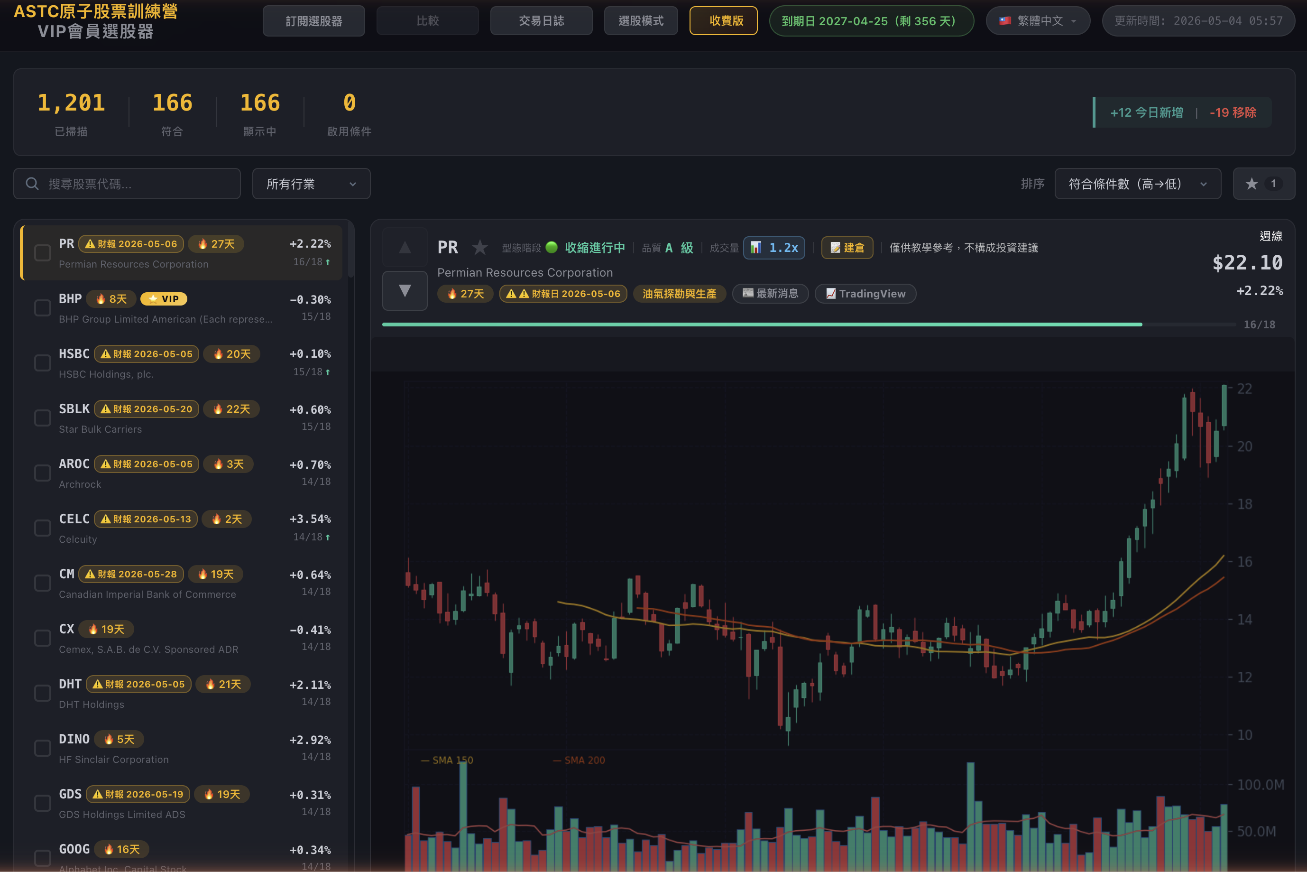Click the 8天 flame badge on BHP
This screenshot has height=872, width=1307.
(x=111, y=299)
